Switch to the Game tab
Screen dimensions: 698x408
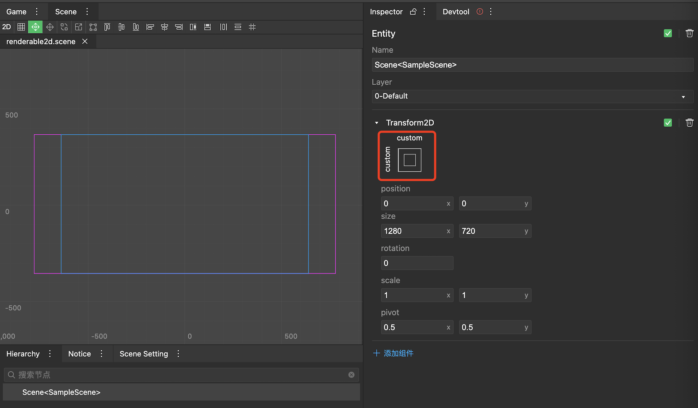[x=16, y=12]
